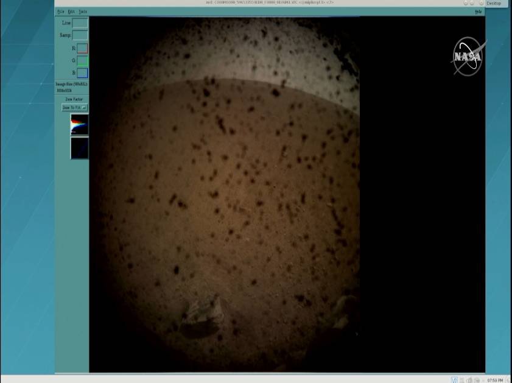Viewport: 512px width, 383px height.
Task: Open the File menu
Action: 60,12
